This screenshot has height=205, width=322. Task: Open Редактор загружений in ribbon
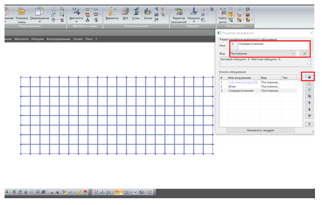[x=178, y=15]
